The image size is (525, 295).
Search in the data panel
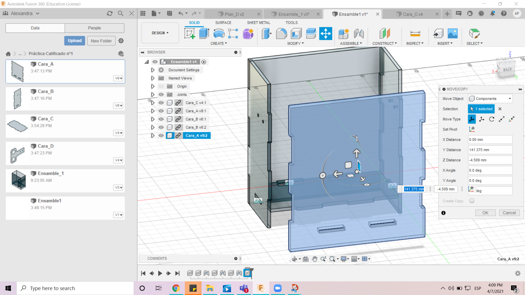click(x=121, y=13)
